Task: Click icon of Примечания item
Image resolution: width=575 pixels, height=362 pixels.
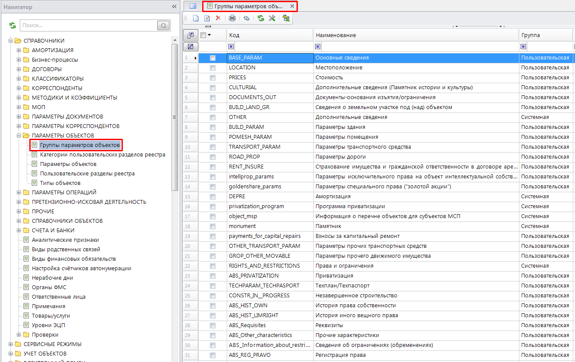Action: pos(26,306)
